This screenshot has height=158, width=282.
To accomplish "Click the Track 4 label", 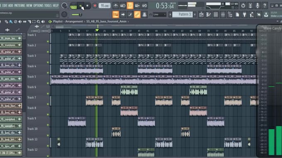I will coord(32,66).
